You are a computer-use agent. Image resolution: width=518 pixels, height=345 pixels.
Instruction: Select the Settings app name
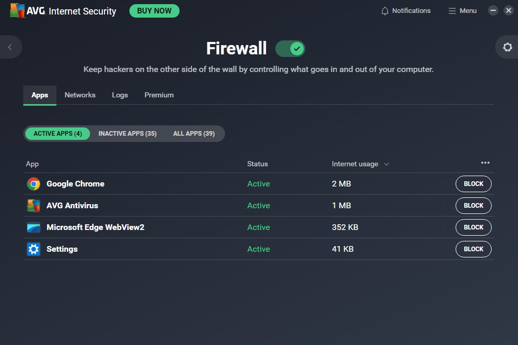(62, 249)
